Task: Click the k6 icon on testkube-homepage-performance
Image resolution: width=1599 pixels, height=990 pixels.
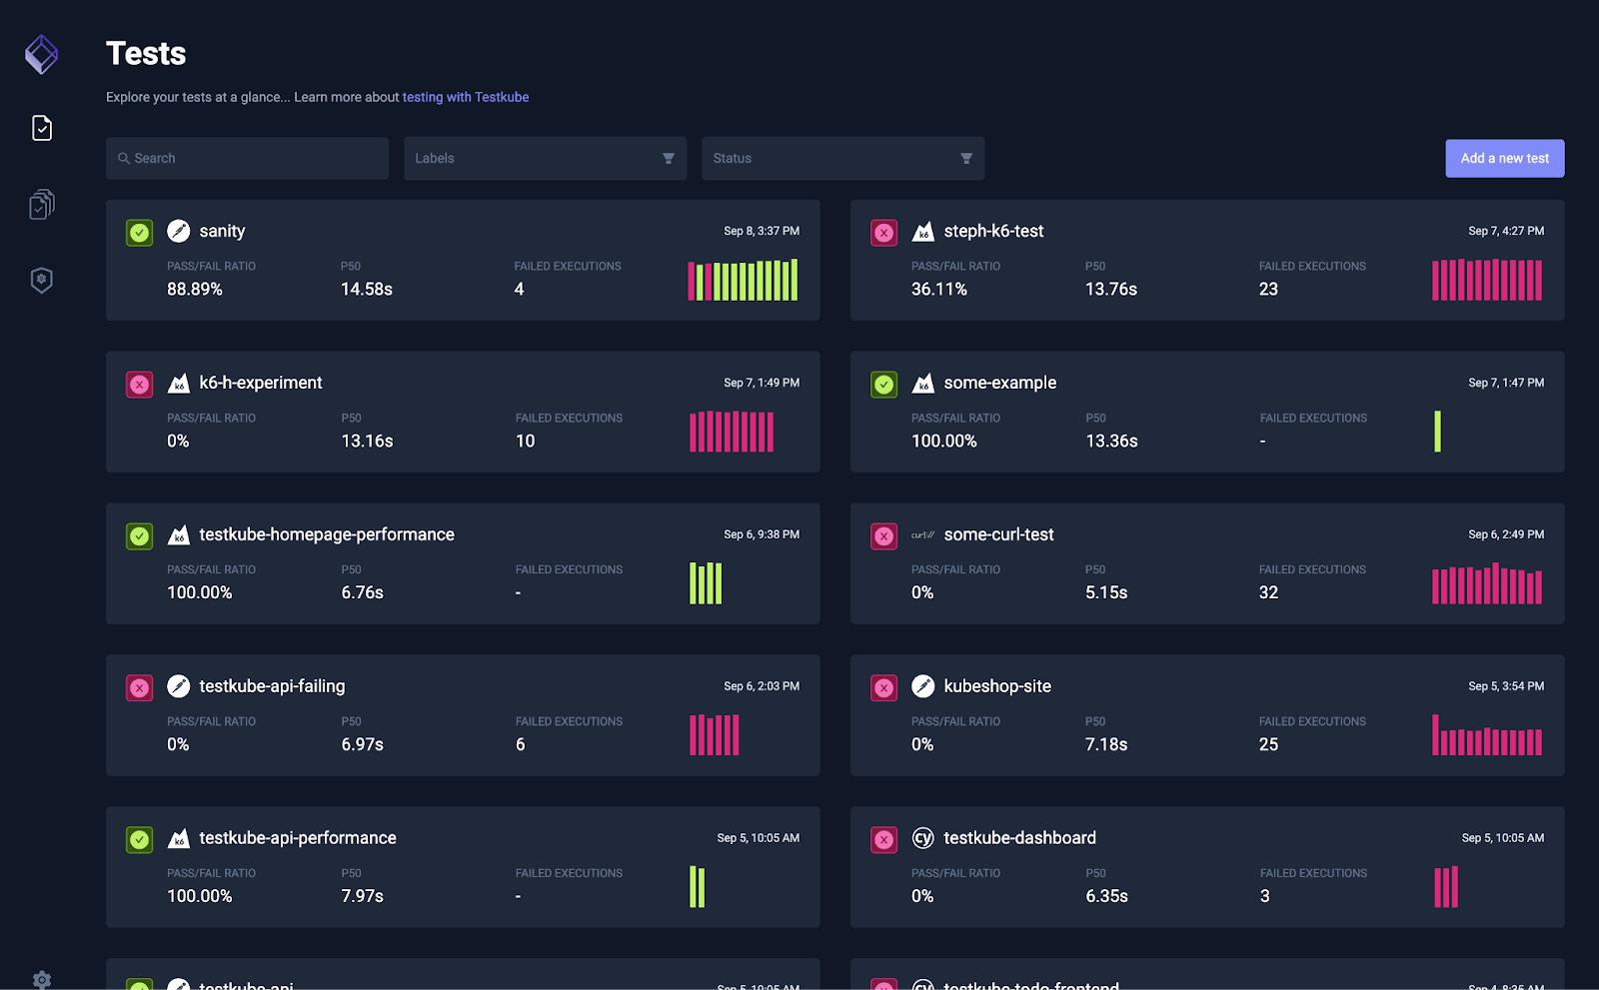Action: pos(178,534)
